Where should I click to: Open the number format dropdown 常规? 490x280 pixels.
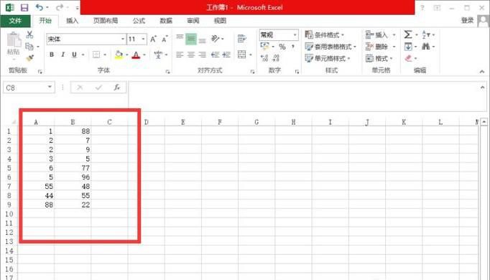click(x=295, y=34)
